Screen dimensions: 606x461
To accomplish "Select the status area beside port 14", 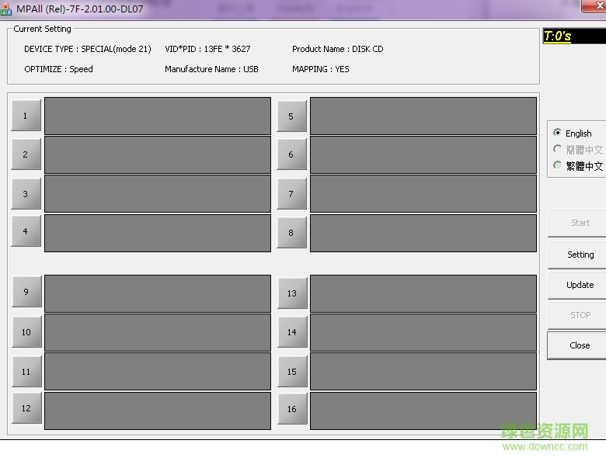I will point(423,332).
